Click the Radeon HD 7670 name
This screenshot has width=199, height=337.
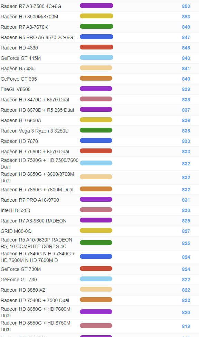pos(19,141)
